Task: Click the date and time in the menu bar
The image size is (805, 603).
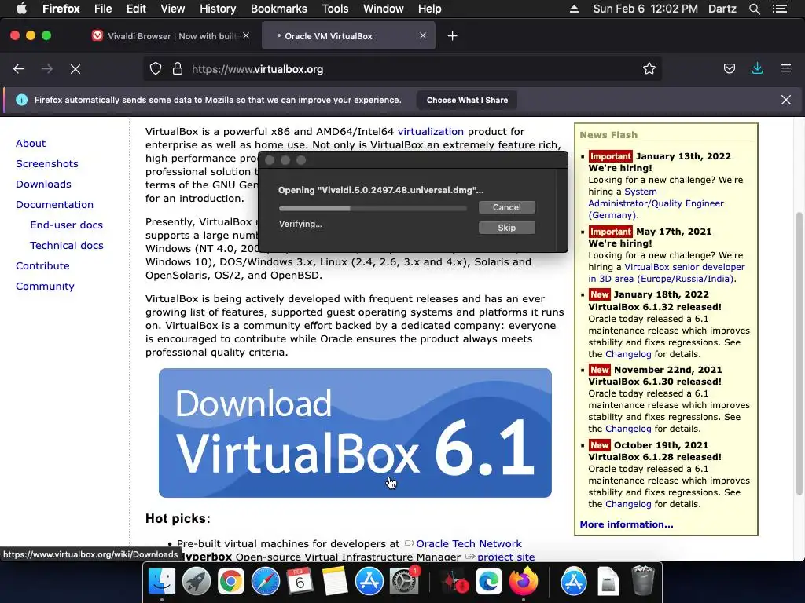Action: point(645,9)
